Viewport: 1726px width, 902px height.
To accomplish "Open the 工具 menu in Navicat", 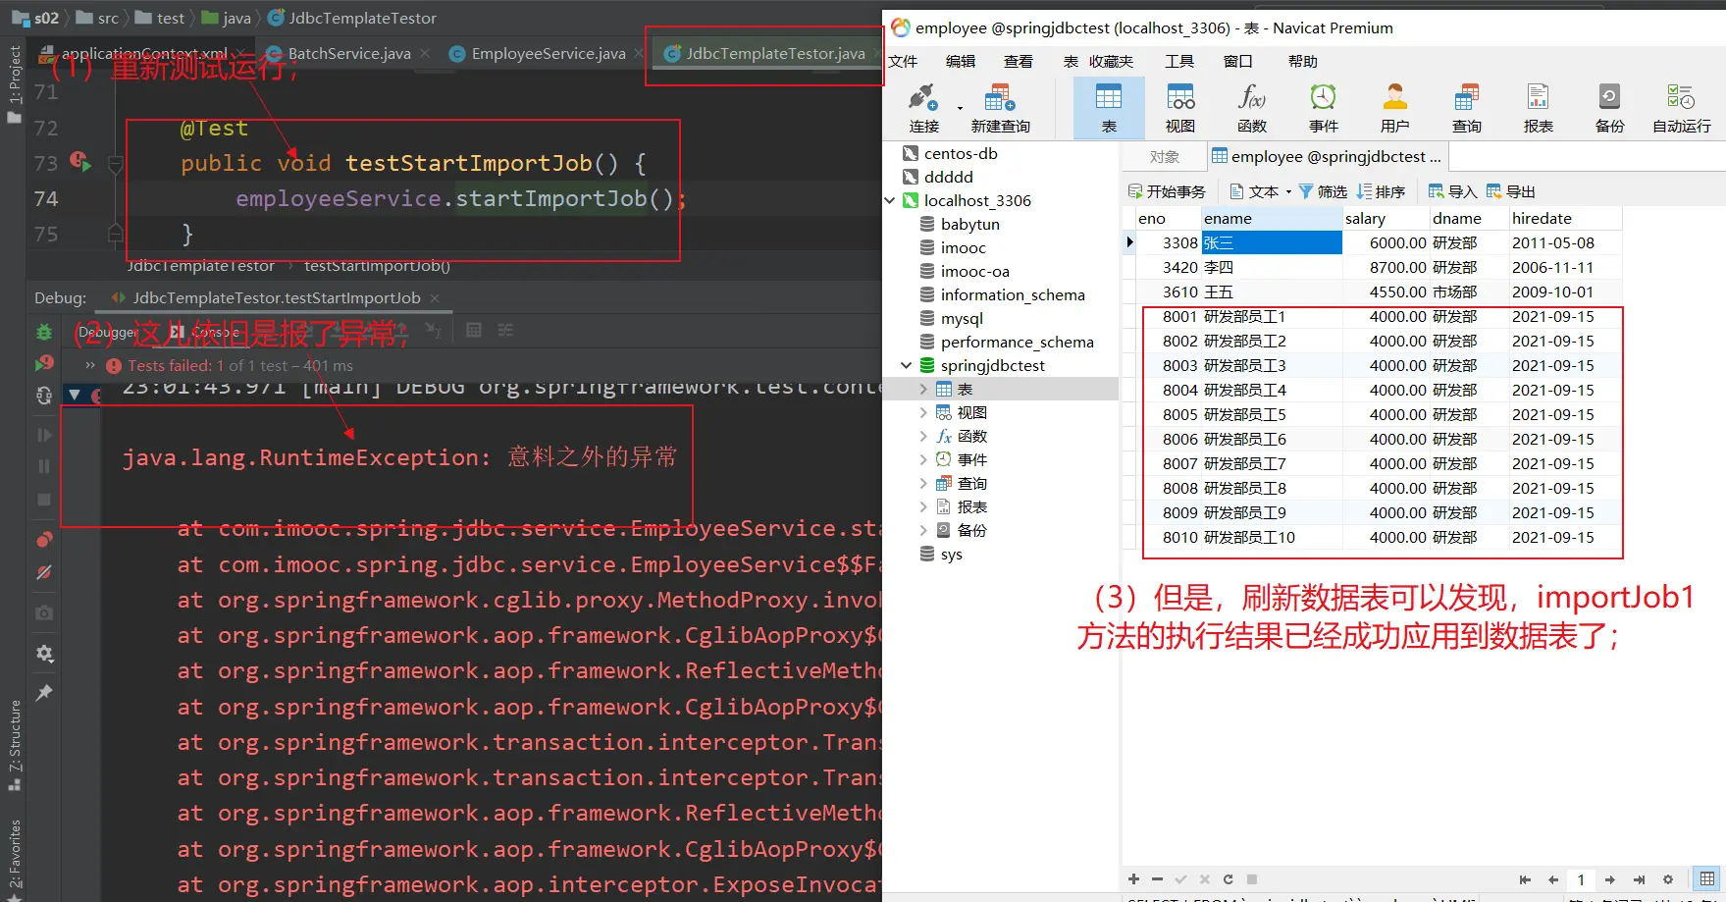I will [x=1178, y=61].
